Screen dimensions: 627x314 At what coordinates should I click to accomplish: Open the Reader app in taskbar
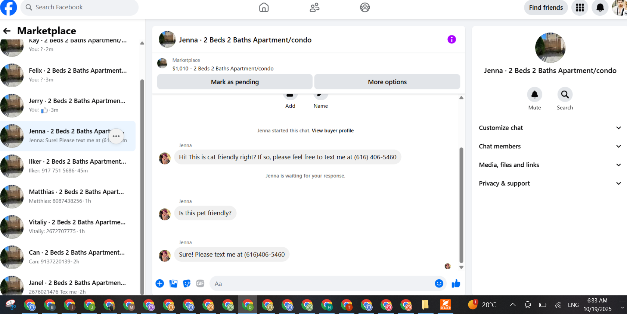[x=445, y=305]
